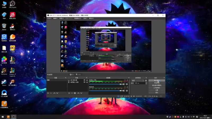
Task: Click the Audio Mixer vertical scrollbar
Action: (x=129, y=87)
